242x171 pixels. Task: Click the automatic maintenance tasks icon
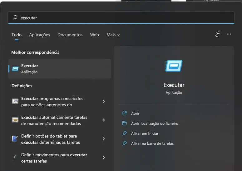15,120
